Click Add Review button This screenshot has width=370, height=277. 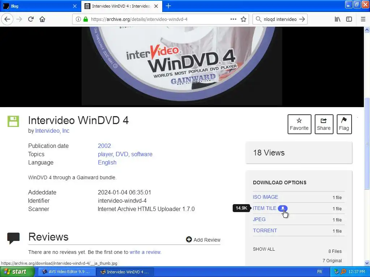click(x=203, y=240)
